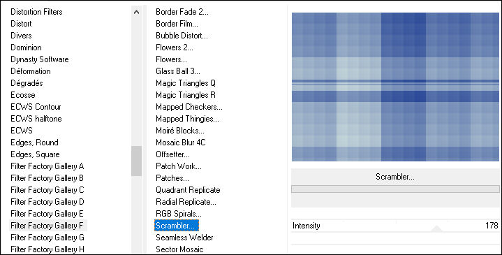Select the Quadrant Replicate filter

click(188, 190)
